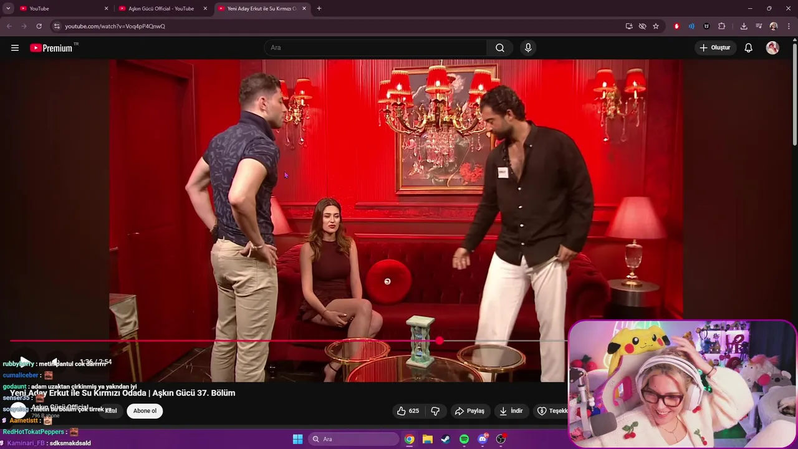Open Steam from the taskbar
This screenshot has width=798, height=449.
446,439
